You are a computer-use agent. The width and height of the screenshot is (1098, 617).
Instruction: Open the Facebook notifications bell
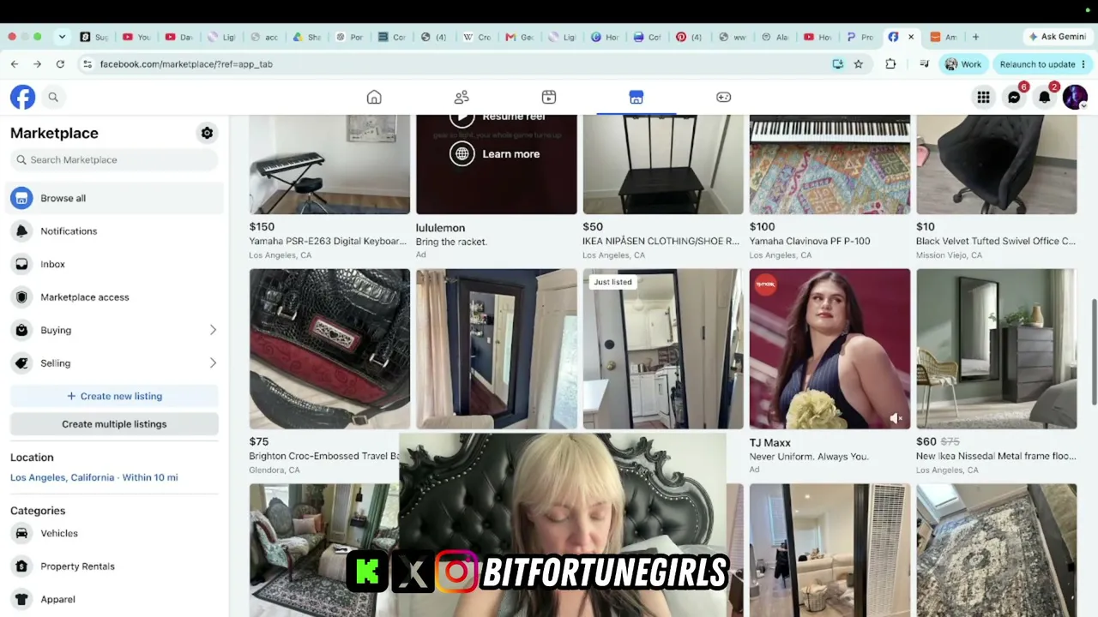coord(1044,97)
